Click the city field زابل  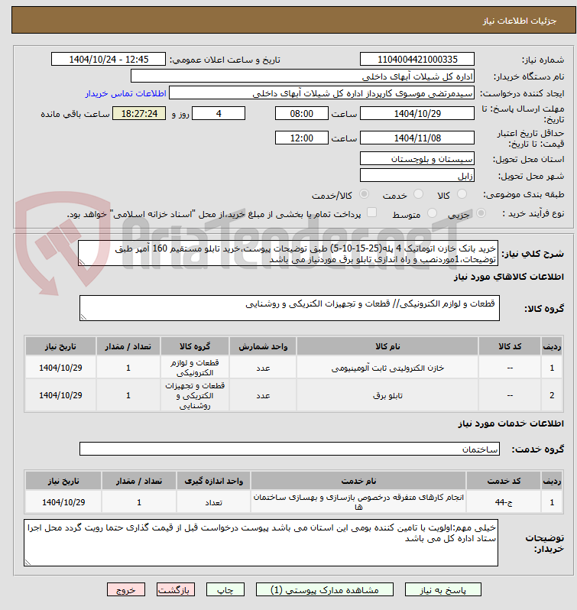point(417,176)
